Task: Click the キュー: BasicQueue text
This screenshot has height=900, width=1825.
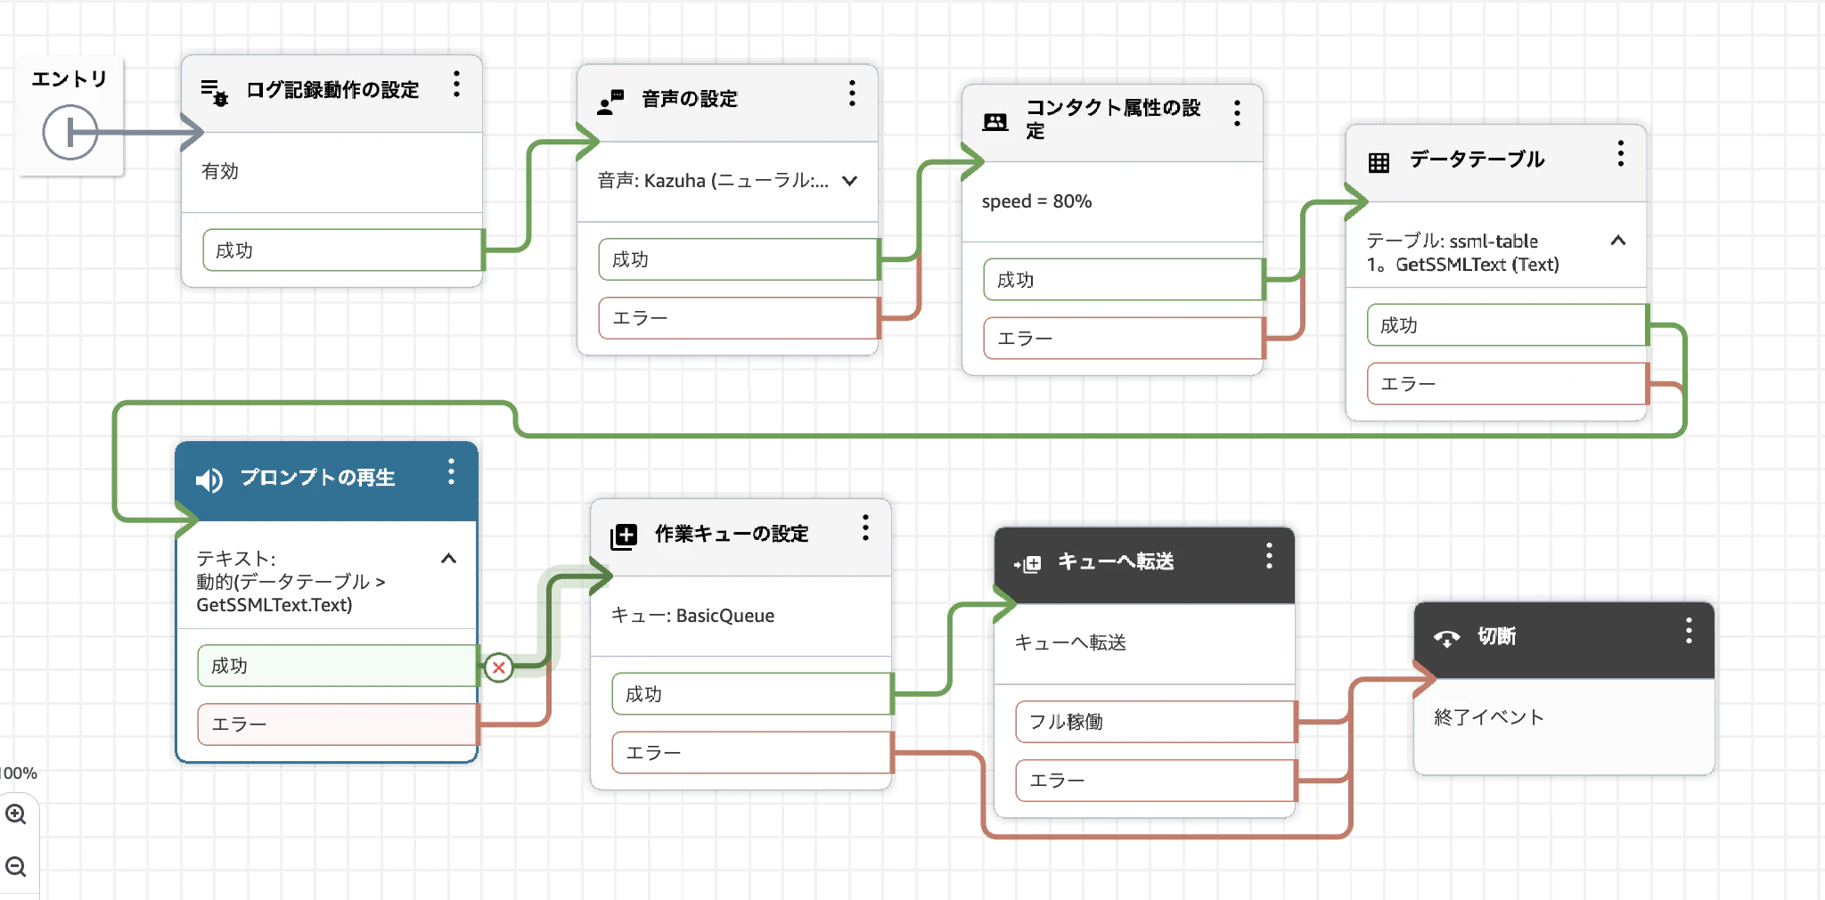Action: coord(692,616)
